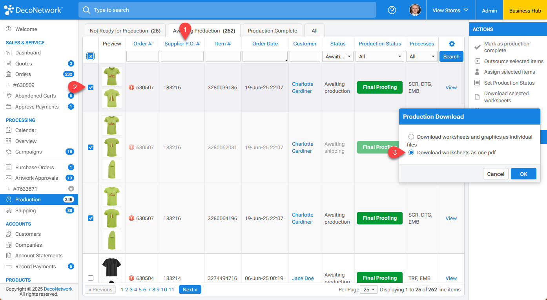
Task: Open Abandoned Carts in the sidebar
Action: tap(35, 96)
